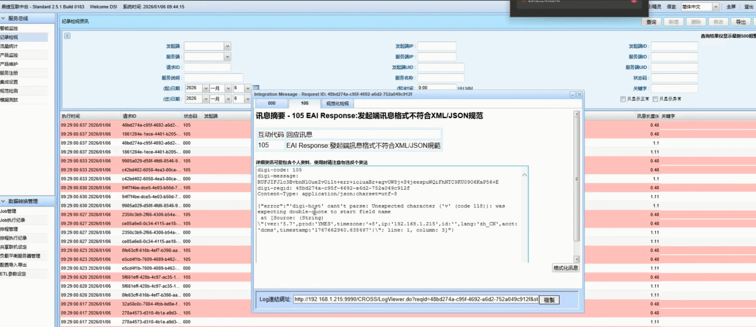The width and height of the screenshot is (756, 327).
Task: Click the 查询 search button
Action: 651,22
